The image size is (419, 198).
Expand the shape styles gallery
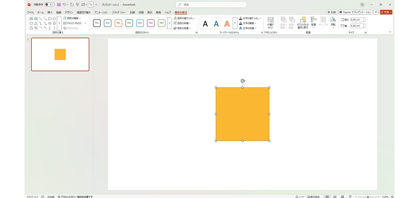[x=169, y=23]
